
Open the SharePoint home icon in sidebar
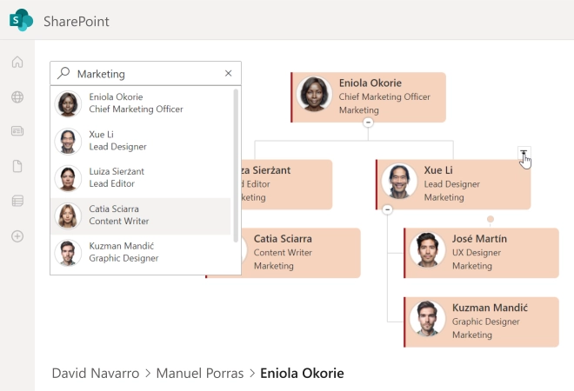pyautogui.click(x=17, y=62)
